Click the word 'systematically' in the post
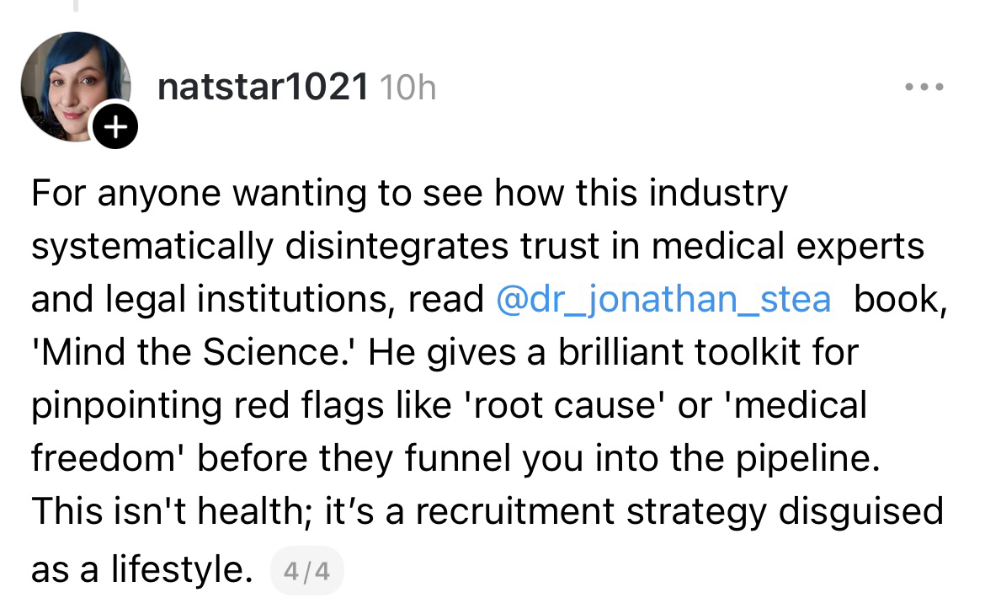Screen dimensions: 985x614 point(152,246)
